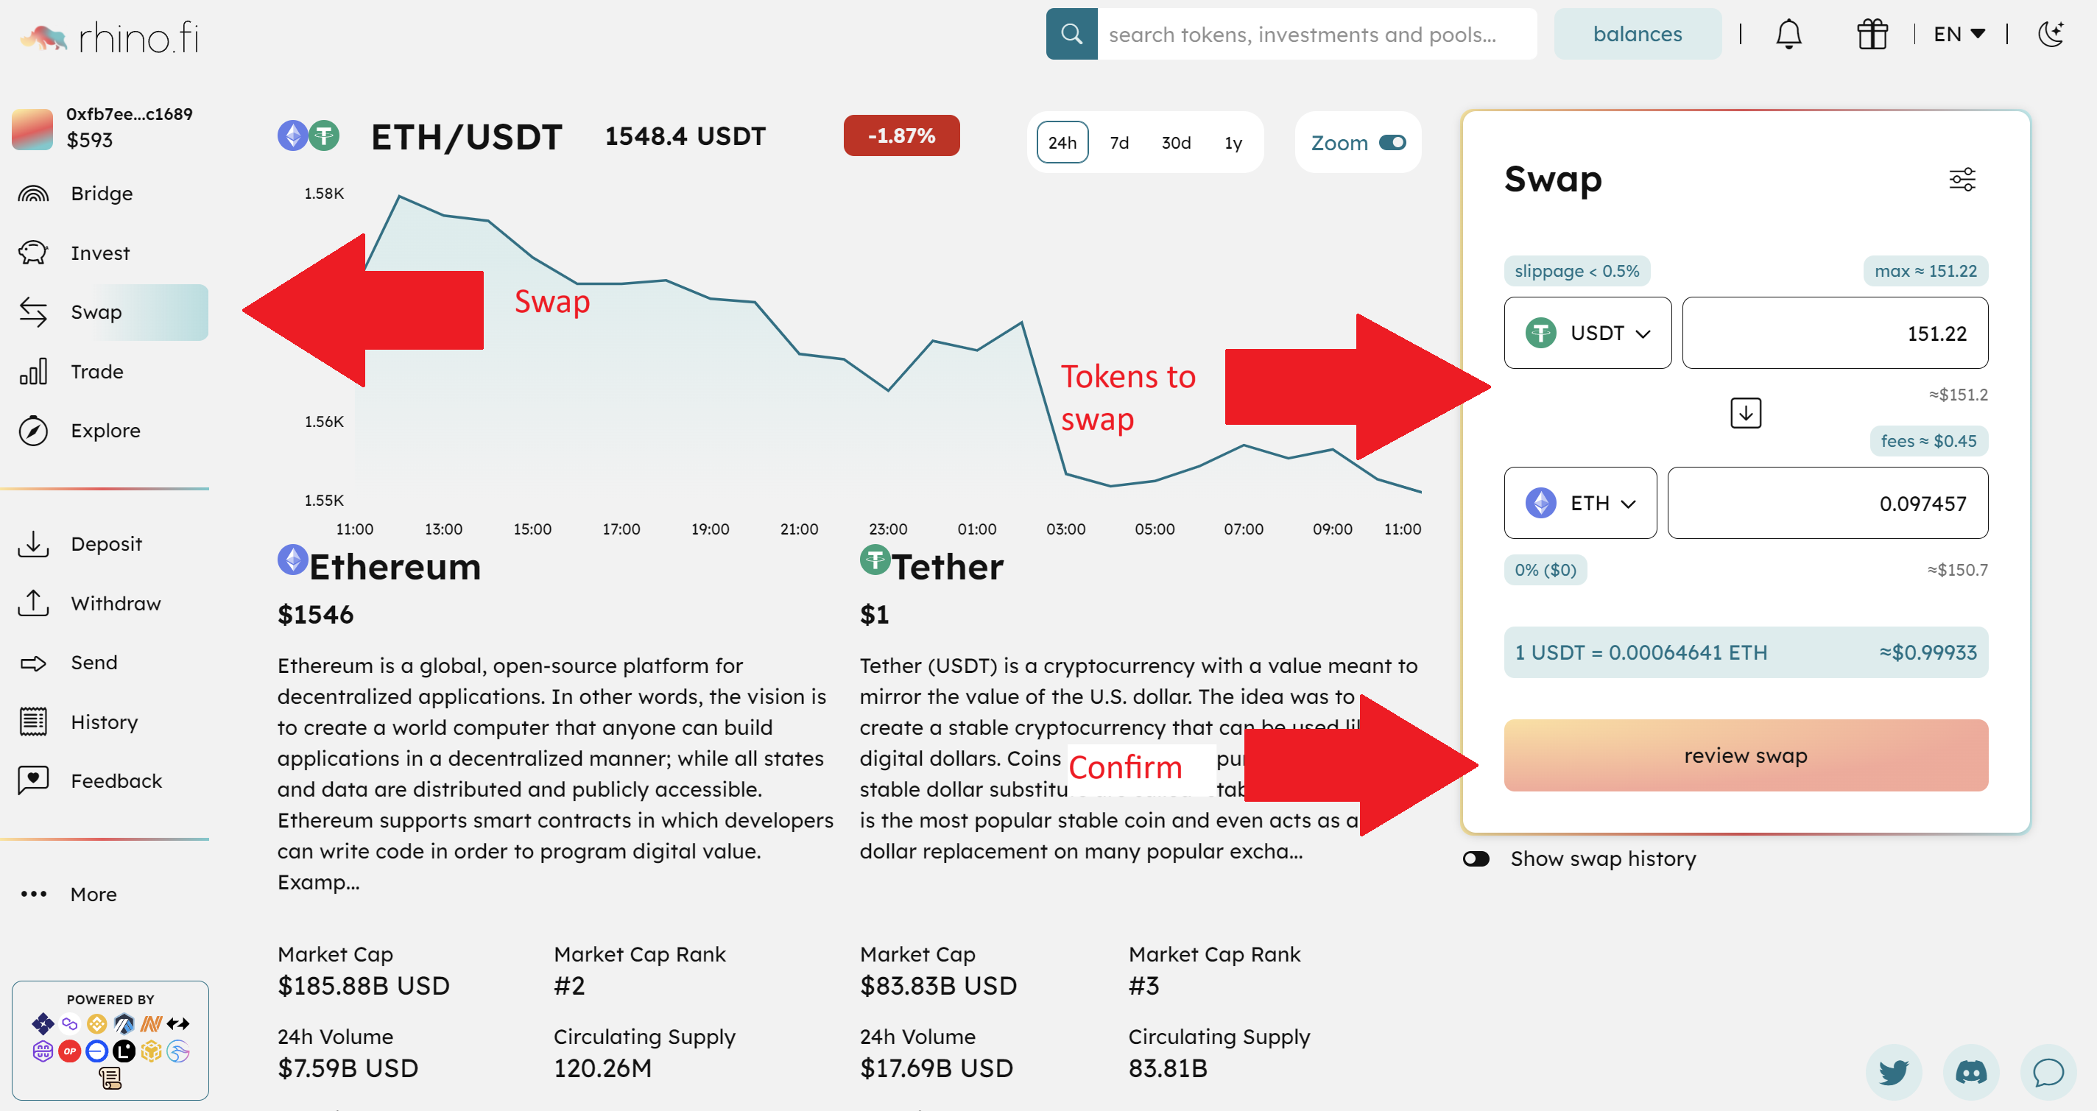Click the search magnifier icon
The width and height of the screenshot is (2097, 1111).
click(1071, 34)
